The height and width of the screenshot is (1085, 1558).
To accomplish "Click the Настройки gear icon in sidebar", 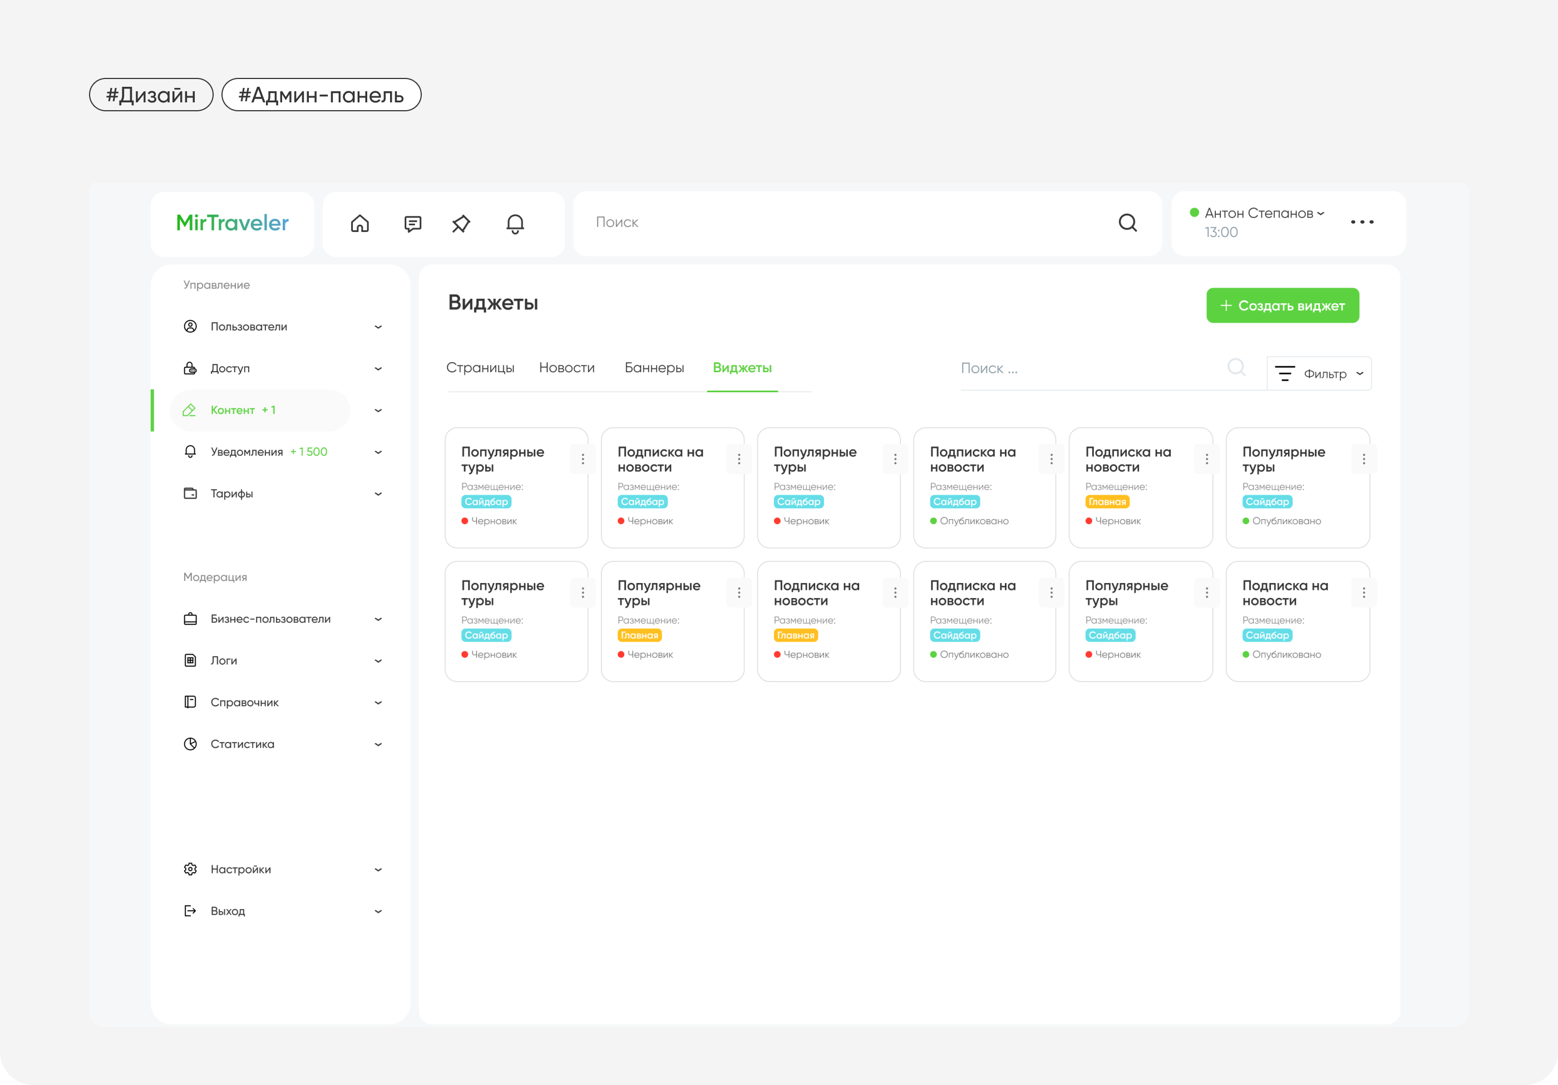I will 191,869.
